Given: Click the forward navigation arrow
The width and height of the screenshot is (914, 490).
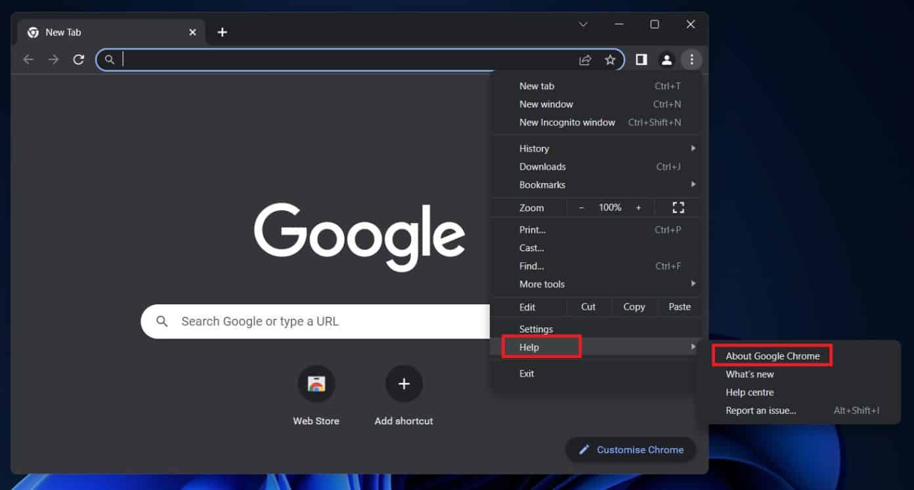Looking at the screenshot, I should click(x=53, y=60).
